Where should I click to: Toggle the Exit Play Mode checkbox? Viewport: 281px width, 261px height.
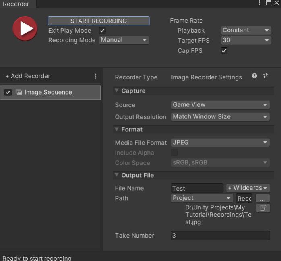tap(102, 31)
